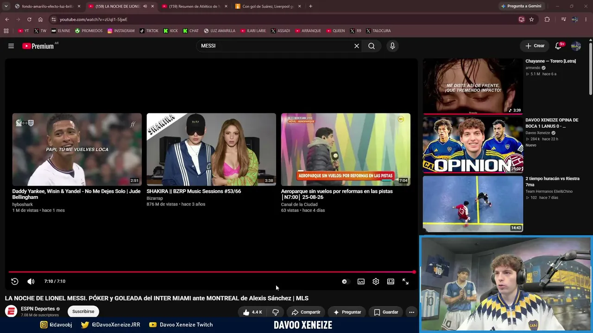Open the YouTube guide hamburger menu
The height and width of the screenshot is (333, 593).
(11, 46)
